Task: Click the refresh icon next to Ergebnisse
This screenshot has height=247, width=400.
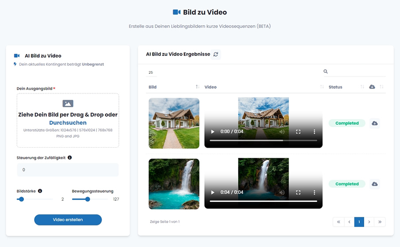Action: [215, 54]
